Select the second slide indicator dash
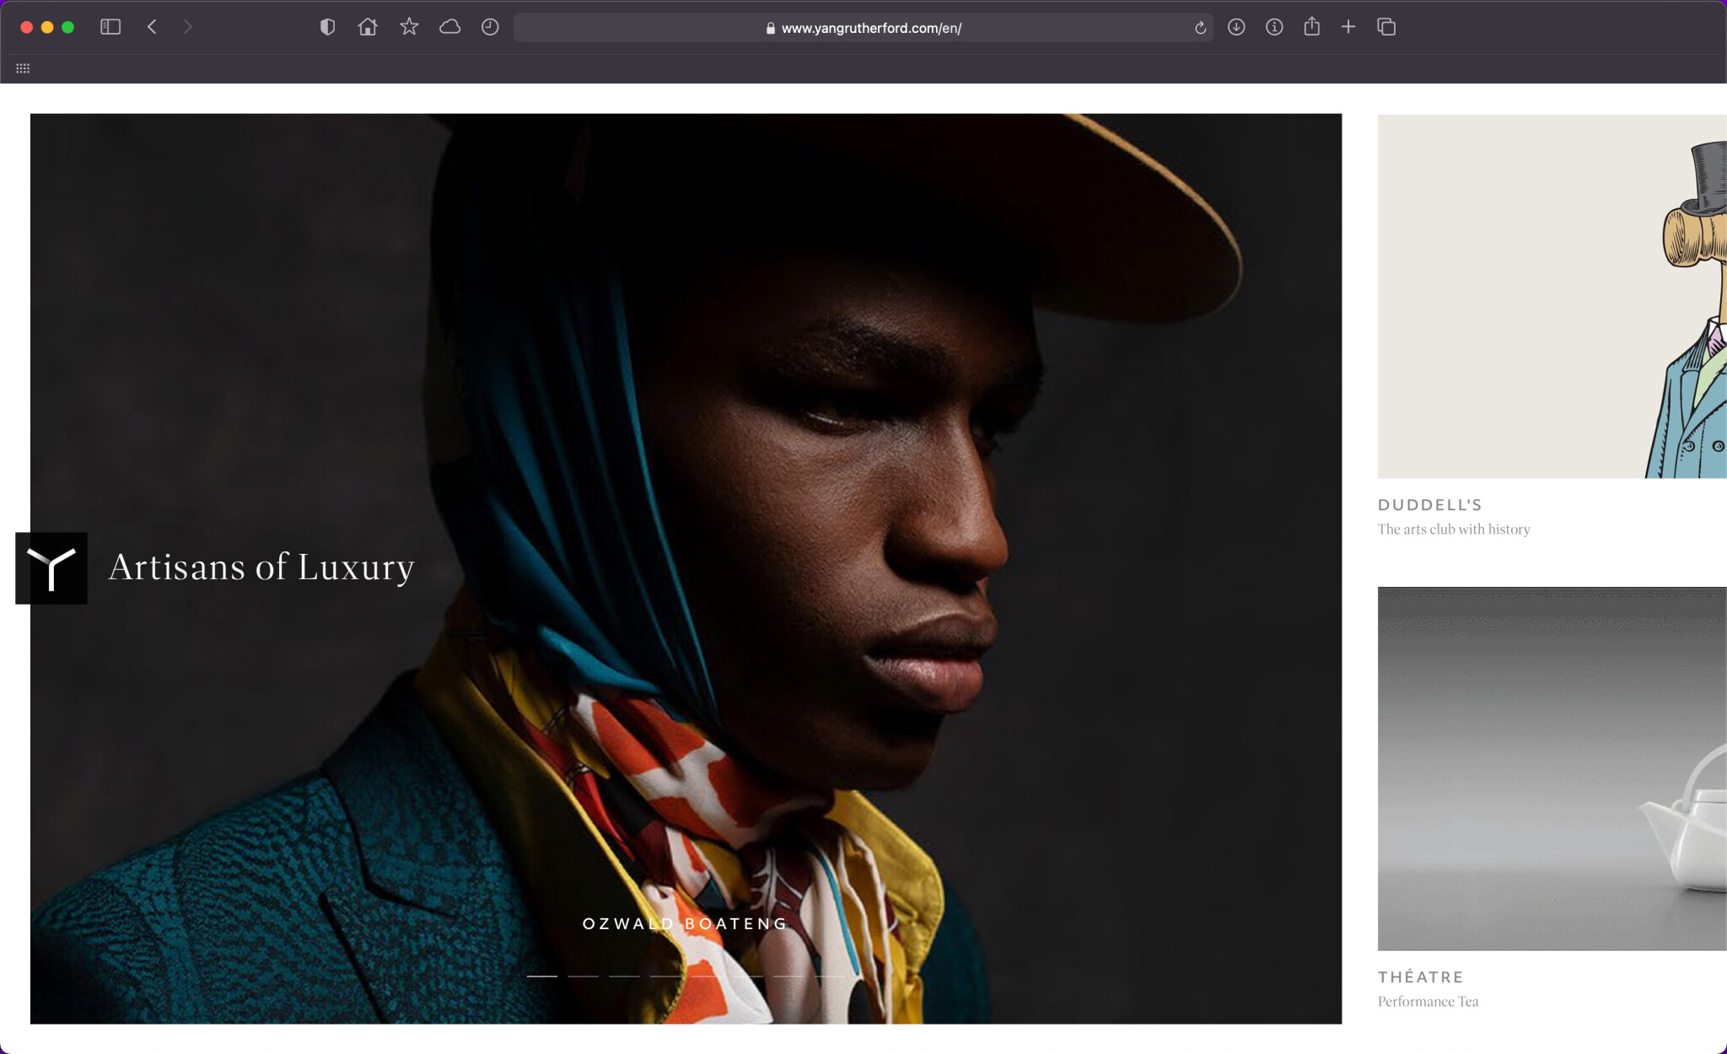This screenshot has width=1727, height=1054. pyautogui.click(x=583, y=976)
